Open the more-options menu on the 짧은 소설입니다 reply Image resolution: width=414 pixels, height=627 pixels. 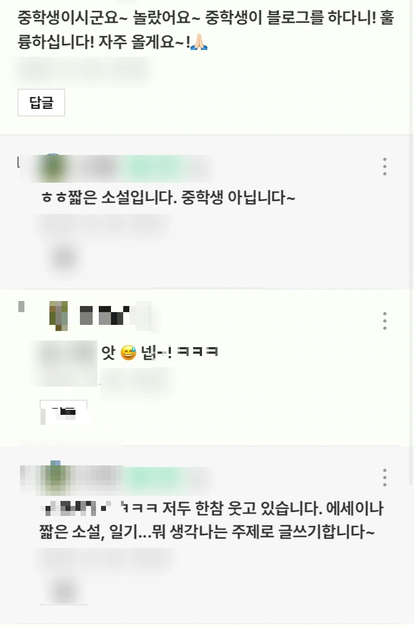(x=385, y=167)
